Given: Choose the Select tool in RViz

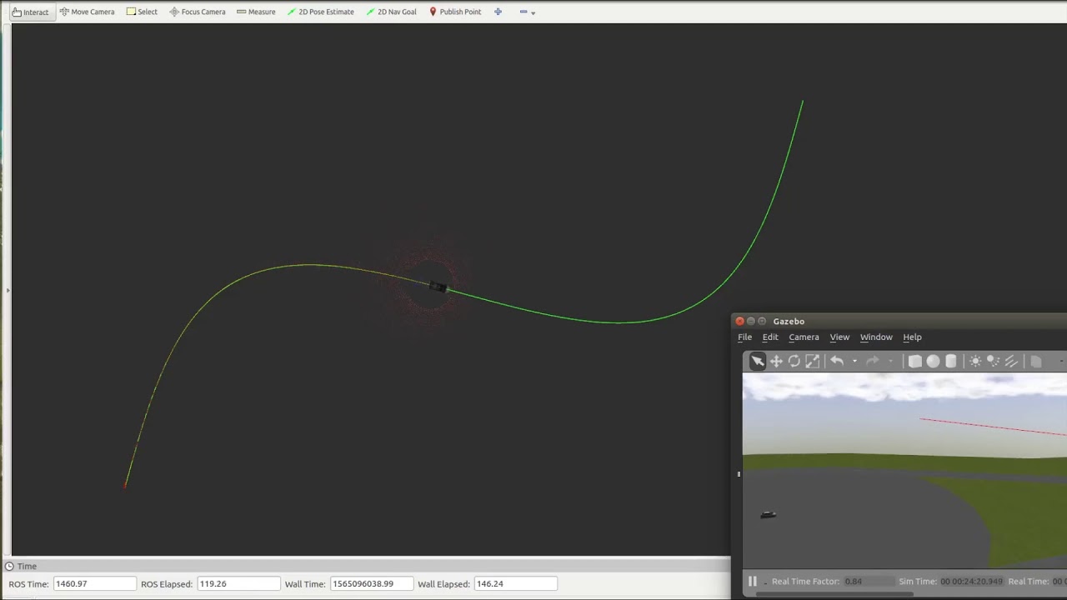Looking at the screenshot, I should pyautogui.click(x=142, y=12).
